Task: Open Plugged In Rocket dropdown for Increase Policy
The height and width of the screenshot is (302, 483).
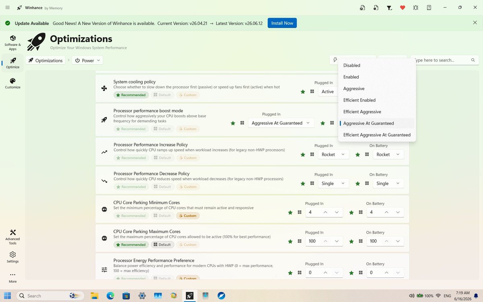Action: (333, 155)
